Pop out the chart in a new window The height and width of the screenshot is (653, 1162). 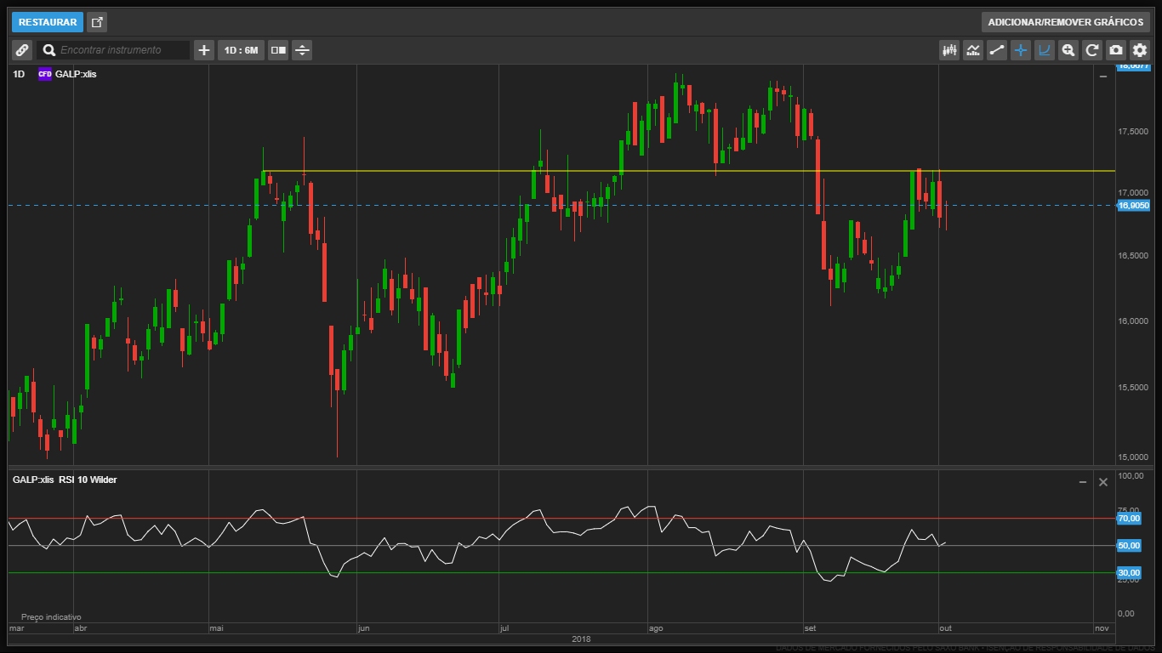(x=97, y=22)
